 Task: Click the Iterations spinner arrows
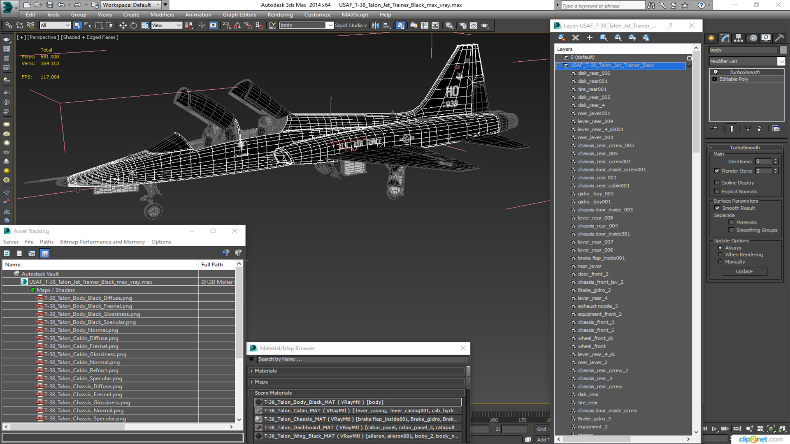776,162
